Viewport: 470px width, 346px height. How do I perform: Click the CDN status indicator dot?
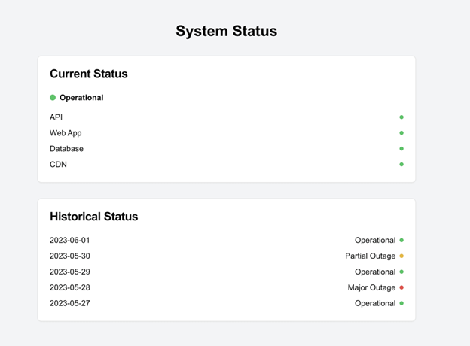click(401, 165)
